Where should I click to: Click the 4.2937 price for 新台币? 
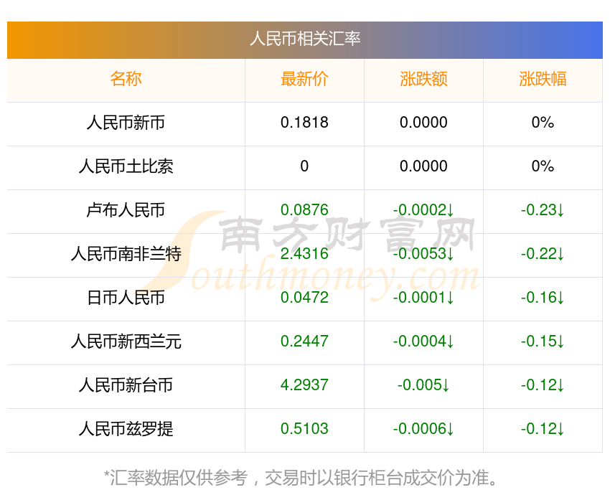click(304, 385)
